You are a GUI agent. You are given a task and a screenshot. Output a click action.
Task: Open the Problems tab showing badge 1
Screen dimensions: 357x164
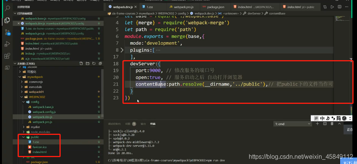(x=130, y=124)
